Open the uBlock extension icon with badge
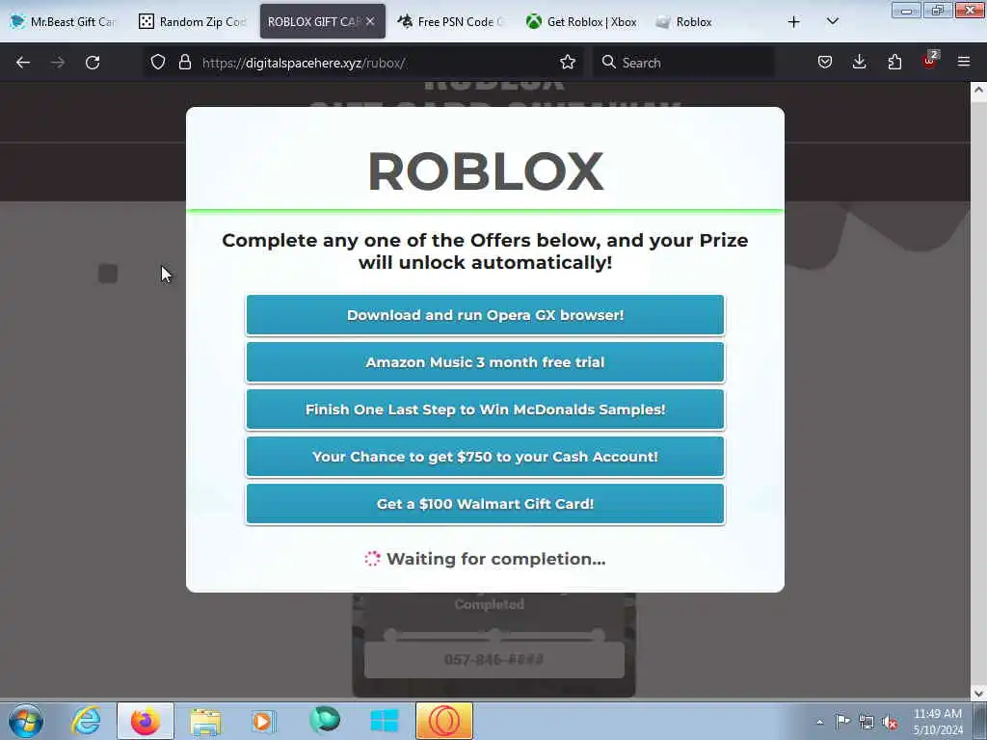Image resolution: width=987 pixels, height=740 pixels. pyautogui.click(x=930, y=61)
